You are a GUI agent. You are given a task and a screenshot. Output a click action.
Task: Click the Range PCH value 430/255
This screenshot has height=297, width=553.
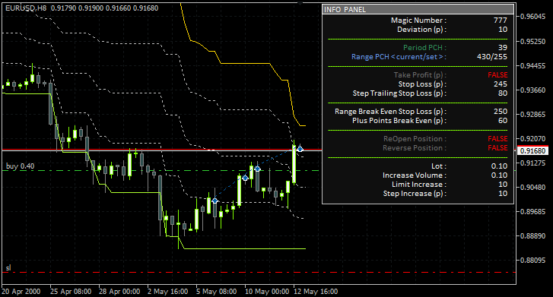pos(492,57)
